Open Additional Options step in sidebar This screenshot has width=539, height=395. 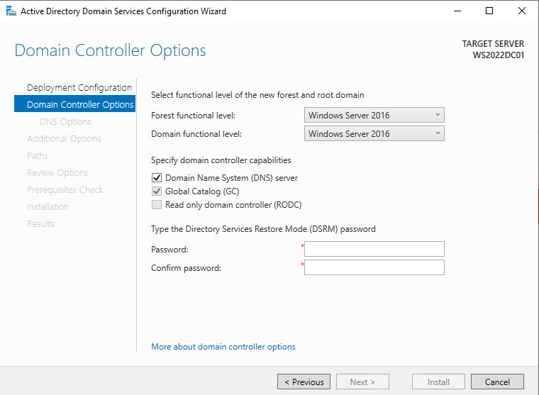coord(64,138)
